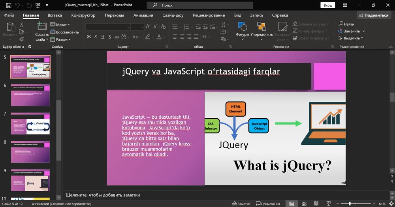Open the font name combo box
395x207 pixels.
tap(108, 27)
